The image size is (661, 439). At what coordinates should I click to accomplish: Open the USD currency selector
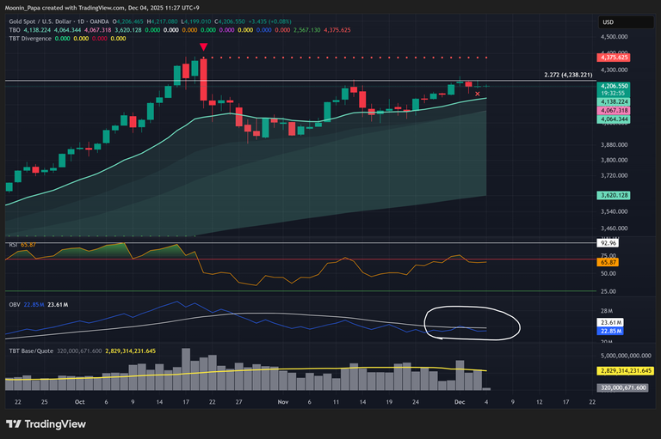coord(608,21)
